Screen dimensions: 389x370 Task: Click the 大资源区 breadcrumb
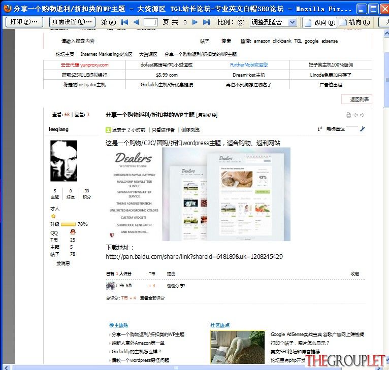pyautogui.click(x=148, y=54)
